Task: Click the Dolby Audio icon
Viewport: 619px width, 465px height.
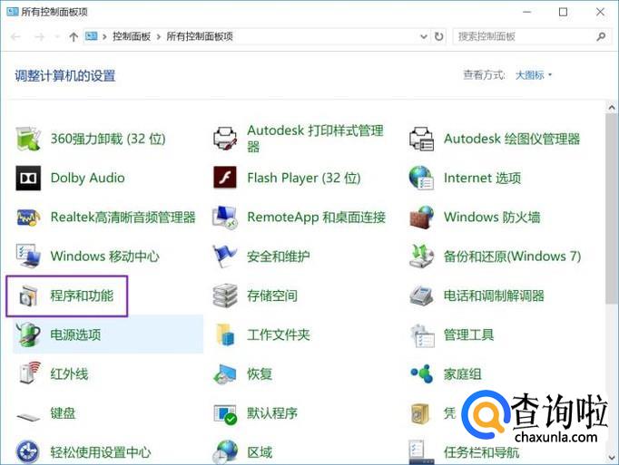Action: [28, 178]
